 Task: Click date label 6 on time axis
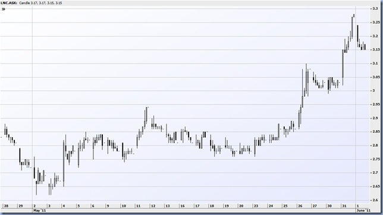93,206
